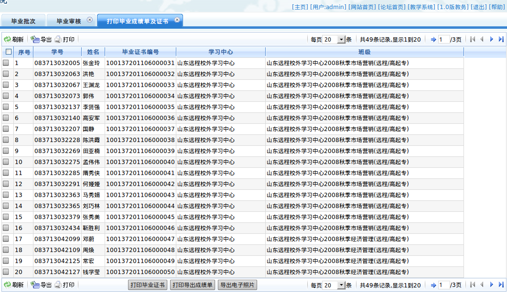Click the 打印毕业证书 button

pos(148,285)
